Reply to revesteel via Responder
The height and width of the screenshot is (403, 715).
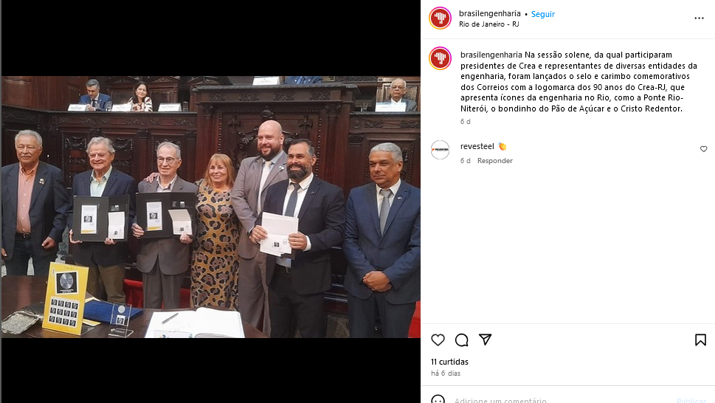pos(495,160)
